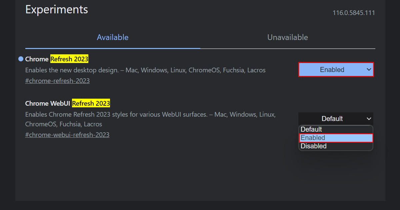The height and width of the screenshot is (210, 400).
Task: Follow the #chrome-refresh-2023 anchor link
Action: pos(57,81)
